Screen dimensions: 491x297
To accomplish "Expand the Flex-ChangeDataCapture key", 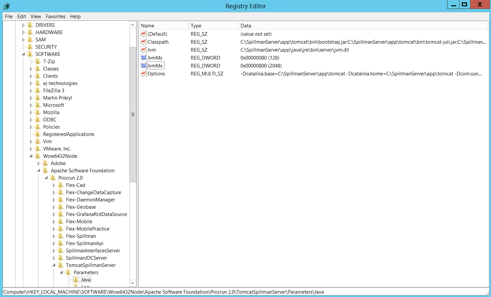I will [x=54, y=192].
